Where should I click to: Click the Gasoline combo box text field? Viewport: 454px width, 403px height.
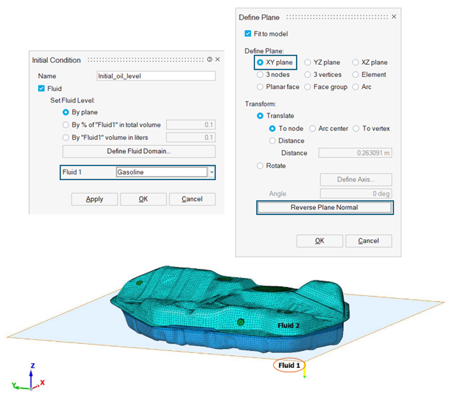coord(162,172)
